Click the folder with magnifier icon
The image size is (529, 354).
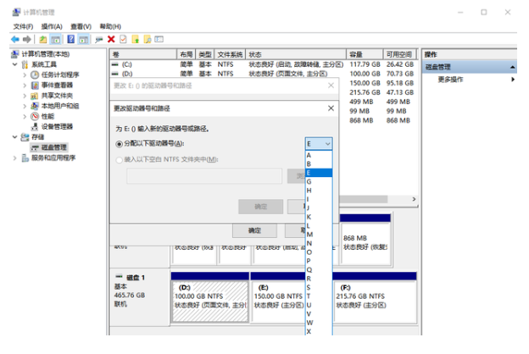click(148, 39)
